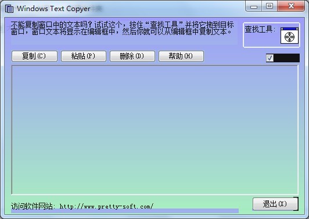This screenshot has height=219, width=309.
Task: Open the http://www.pretty-soft.com/ link
Action: tap(106, 207)
